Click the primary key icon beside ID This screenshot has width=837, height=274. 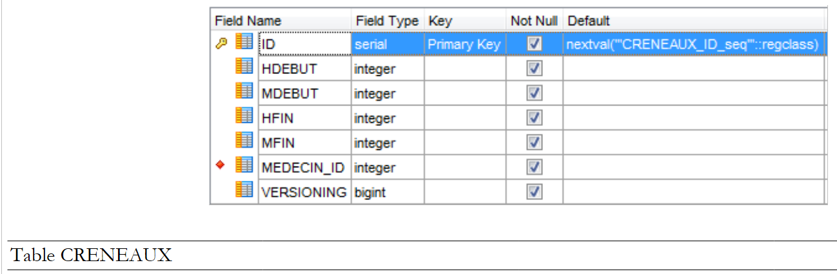tap(221, 44)
